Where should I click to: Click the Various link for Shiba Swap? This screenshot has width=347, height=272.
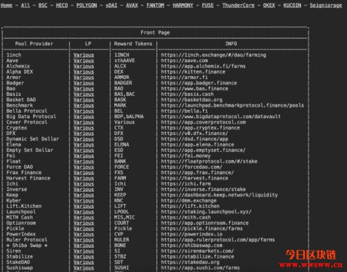coord(84,245)
